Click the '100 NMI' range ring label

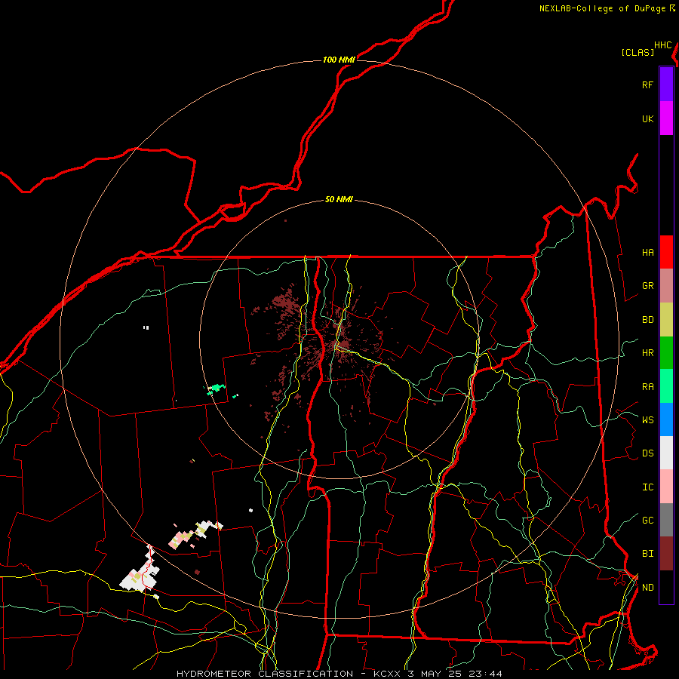tap(339, 60)
